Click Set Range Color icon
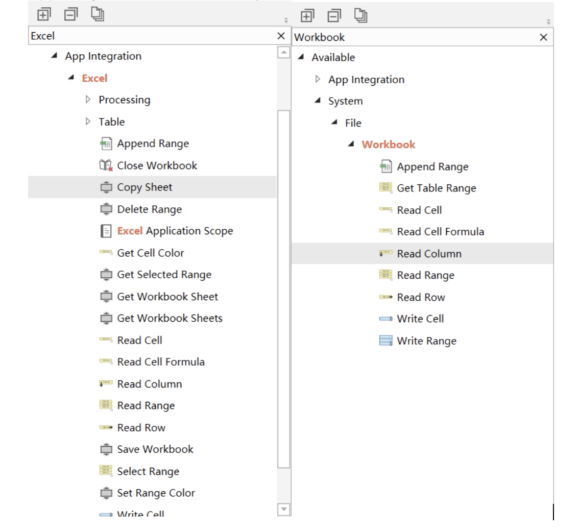Screen dimensions: 579x532 [x=106, y=493]
